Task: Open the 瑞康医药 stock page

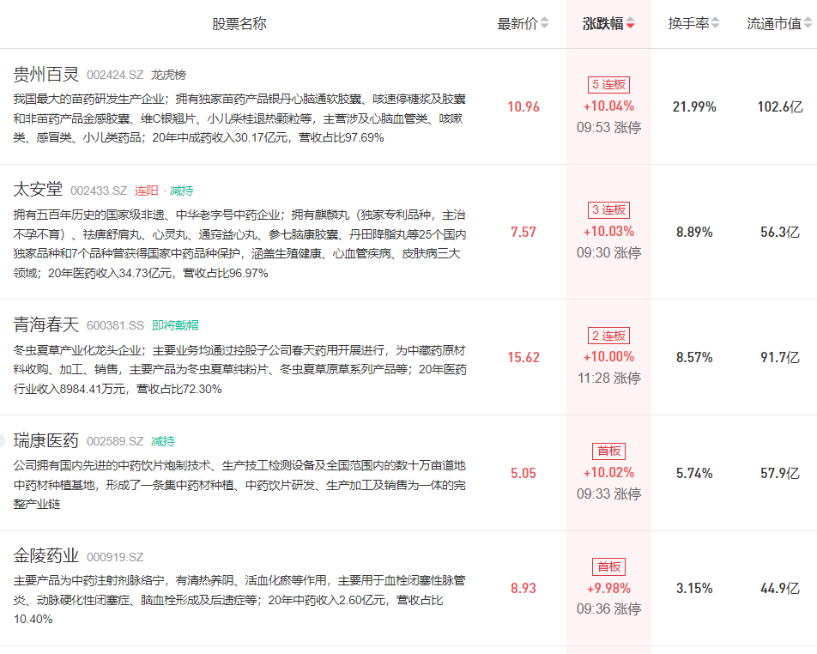Action: click(x=45, y=441)
